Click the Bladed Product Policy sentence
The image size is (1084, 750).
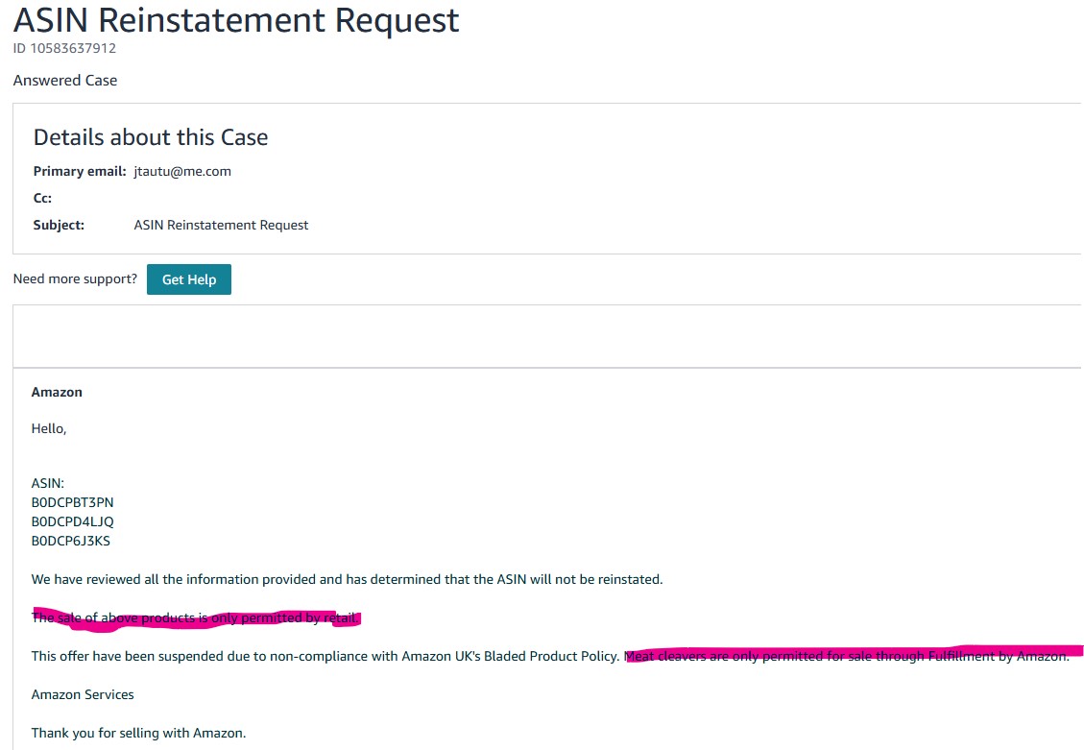325,656
